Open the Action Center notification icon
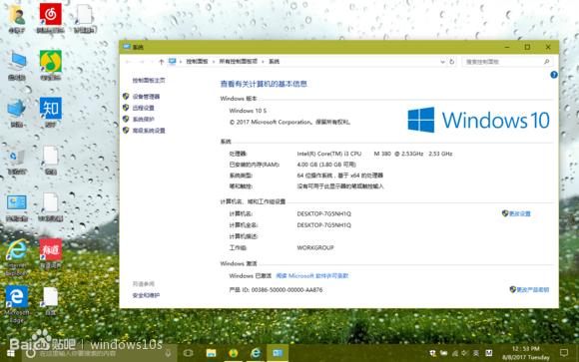The width and height of the screenshot is (579, 362). pos(564,353)
